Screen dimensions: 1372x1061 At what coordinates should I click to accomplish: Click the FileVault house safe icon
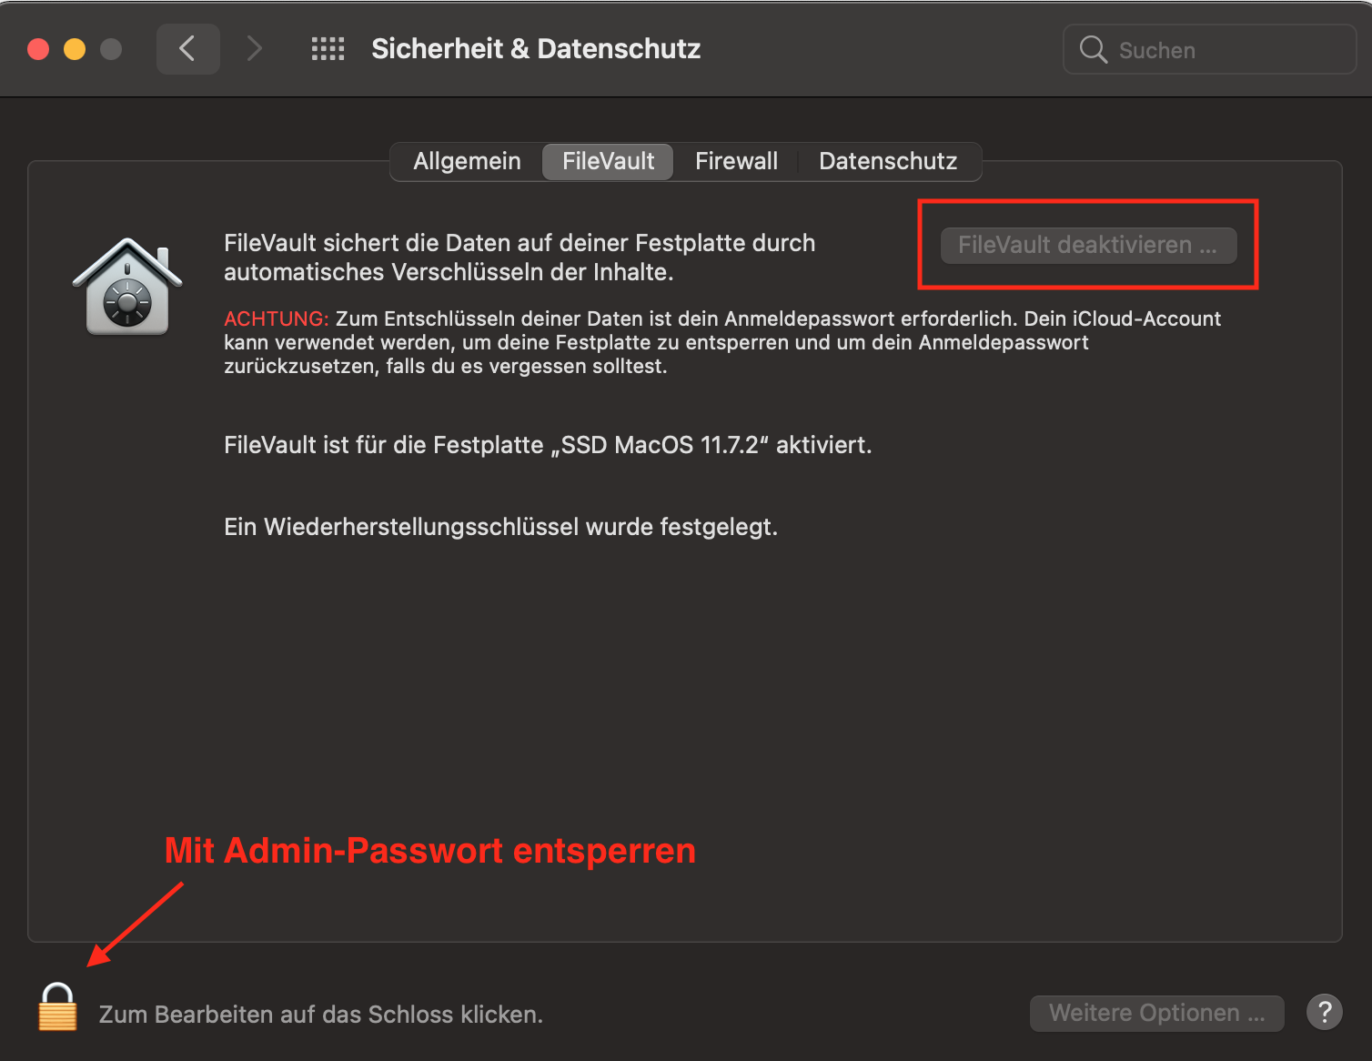point(127,287)
